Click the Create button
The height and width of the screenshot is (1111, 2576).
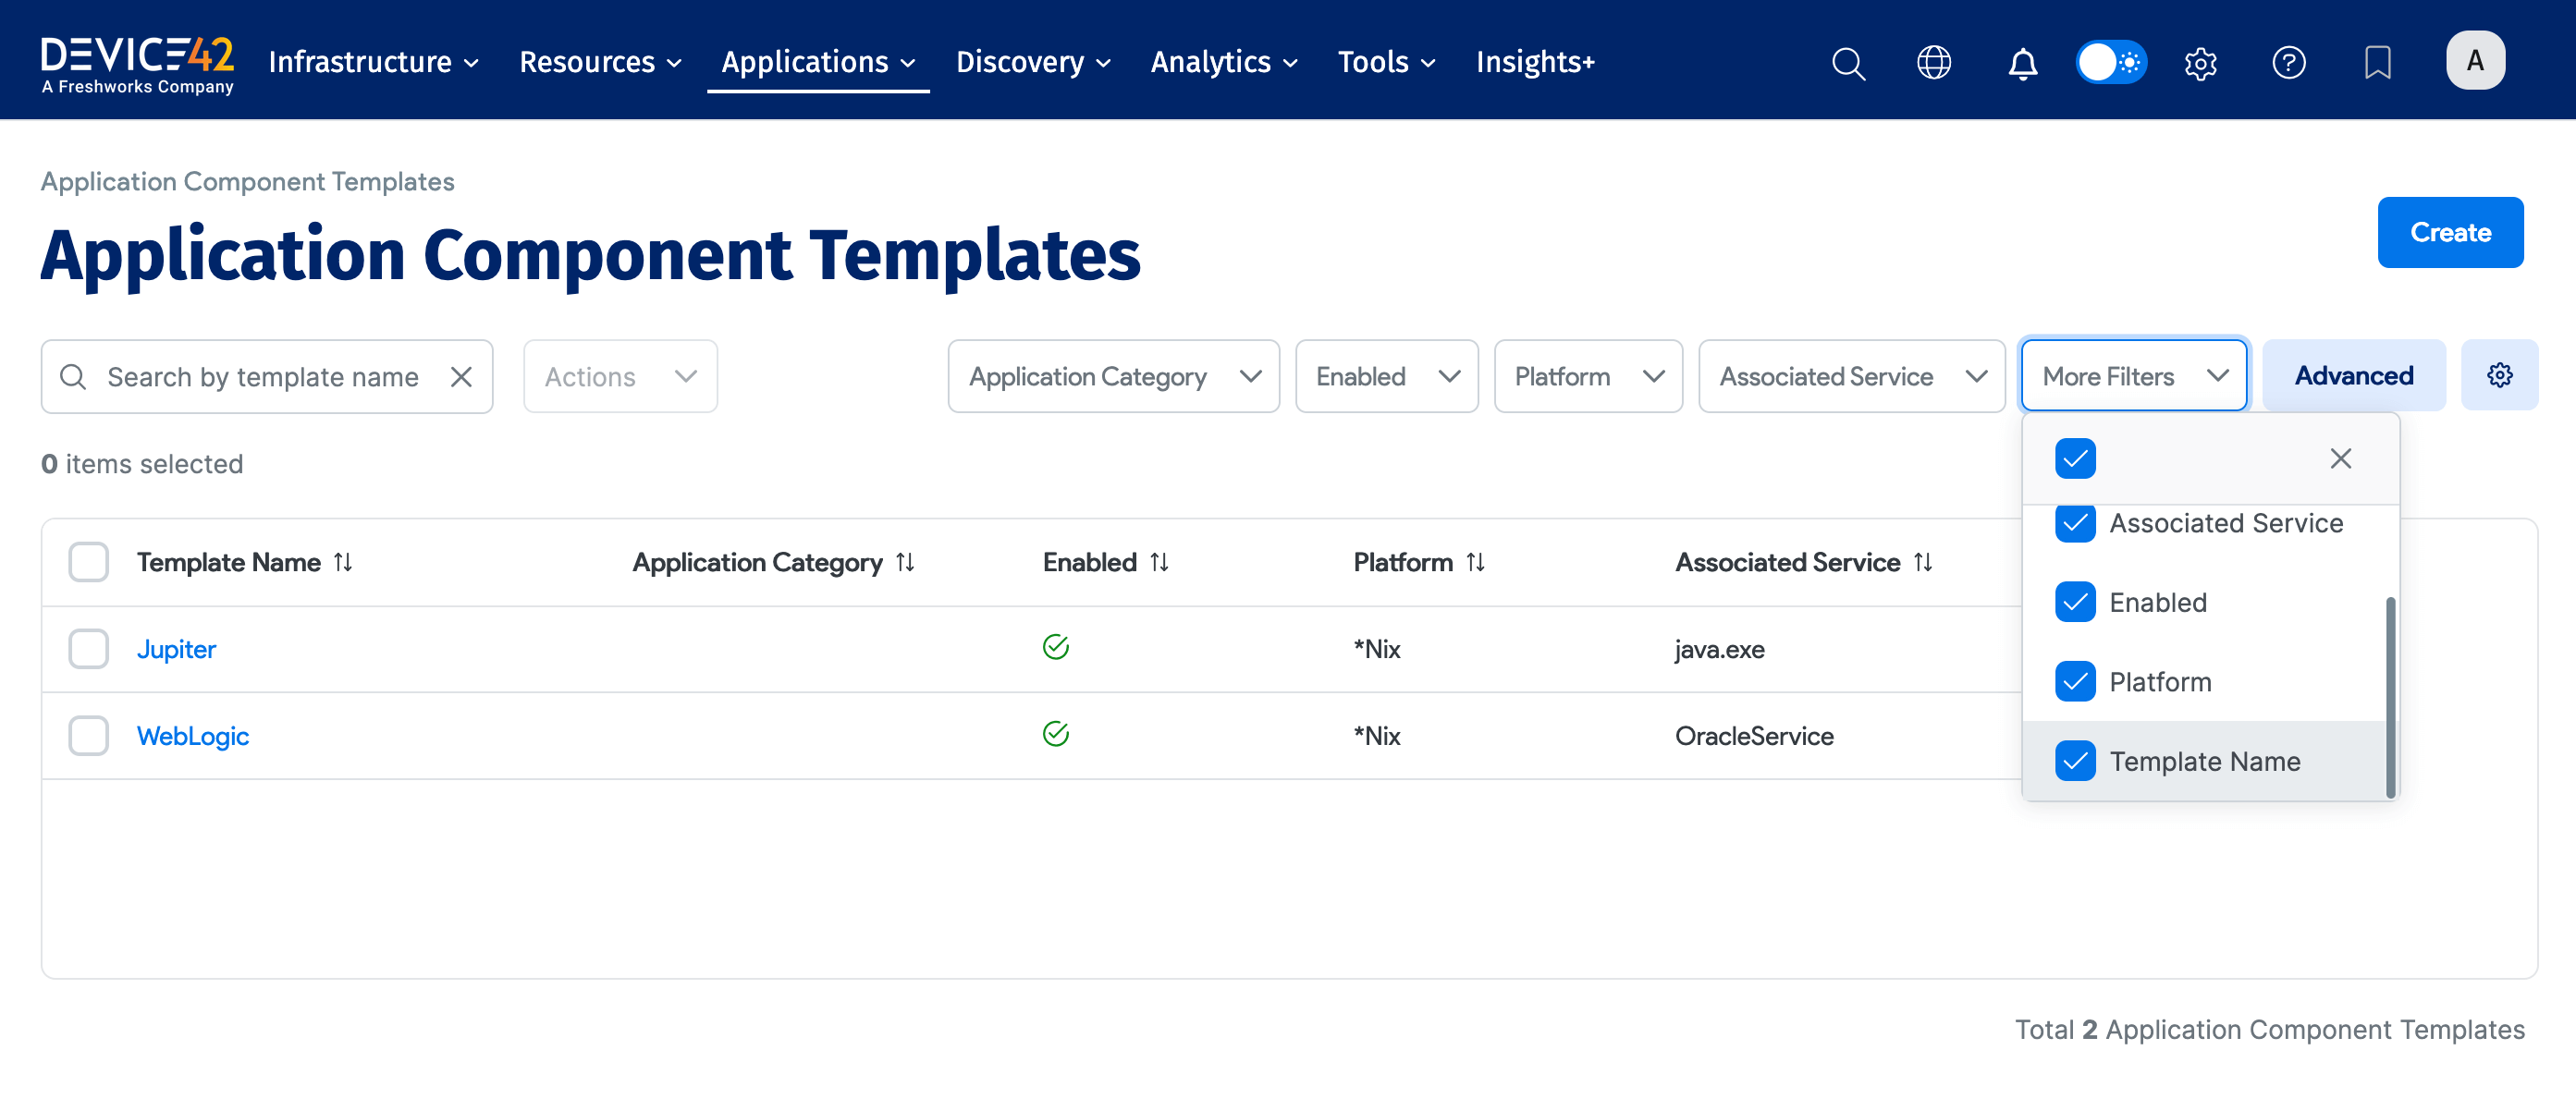2449,232
